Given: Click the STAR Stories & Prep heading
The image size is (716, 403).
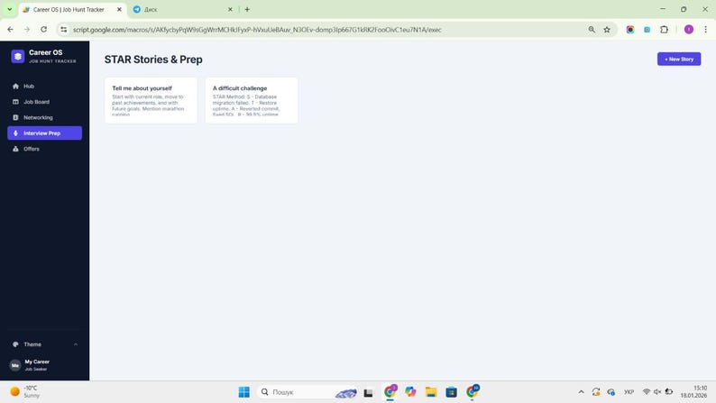Looking at the screenshot, I should click(x=153, y=60).
